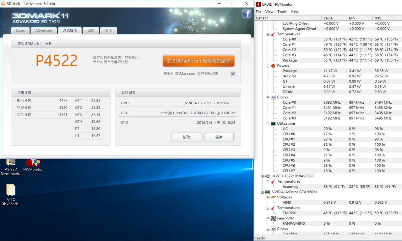Screen dimensions: 402x241
Task: Collapse the NVIDIA GeForce GTX 950M node
Action: (263, 192)
